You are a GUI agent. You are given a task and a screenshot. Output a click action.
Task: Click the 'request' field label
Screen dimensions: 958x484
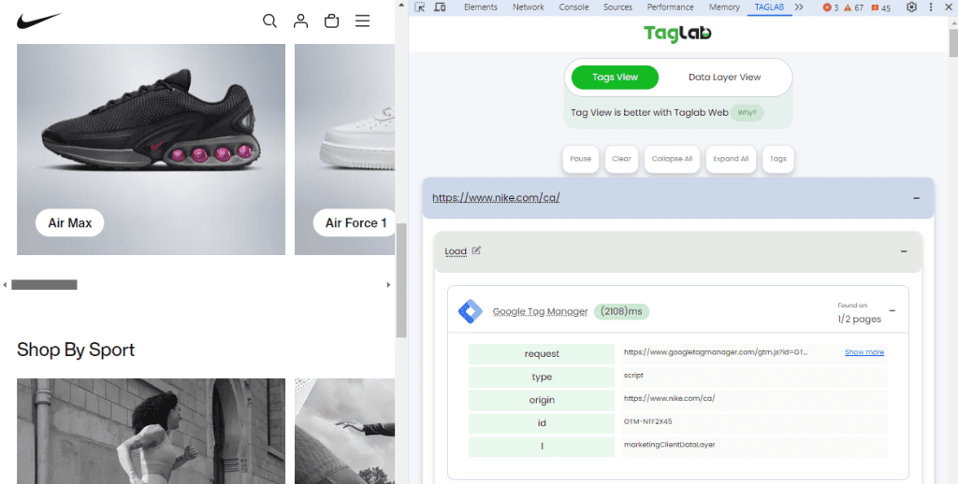(542, 354)
